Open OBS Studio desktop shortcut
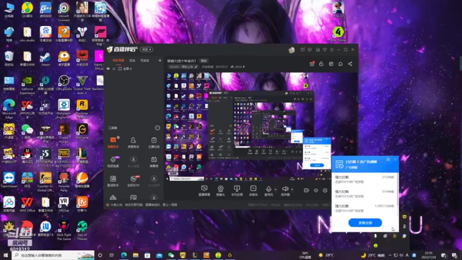 (x=64, y=83)
